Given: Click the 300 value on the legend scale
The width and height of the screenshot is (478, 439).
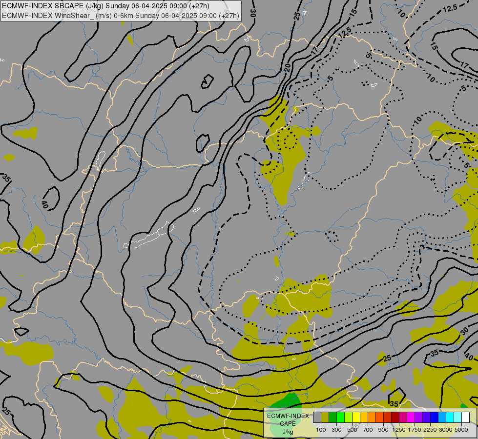Looking at the screenshot, I should (336, 430).
